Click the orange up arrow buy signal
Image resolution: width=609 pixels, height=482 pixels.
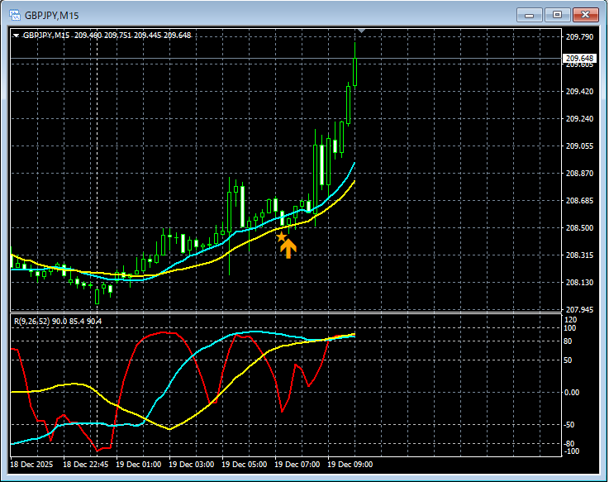point(288,248)
